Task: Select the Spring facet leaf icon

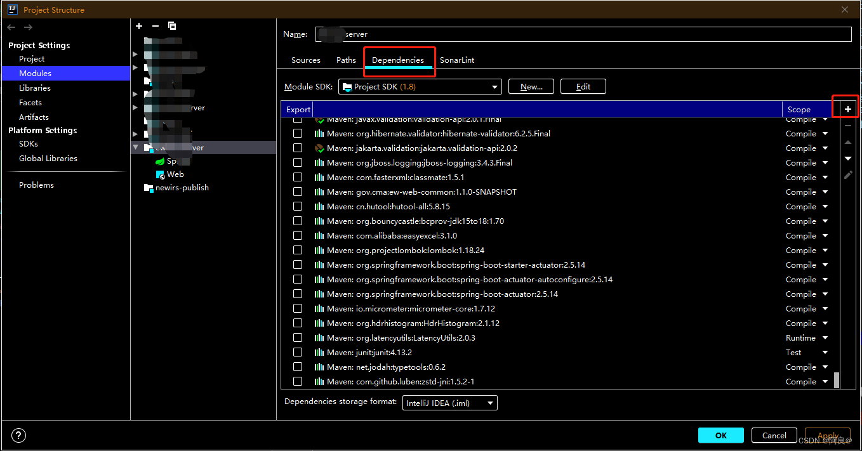Action: click(160, 161)
